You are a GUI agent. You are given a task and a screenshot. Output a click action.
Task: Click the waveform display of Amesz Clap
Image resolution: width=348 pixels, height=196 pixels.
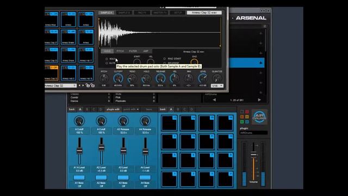click(x=160, y=33)
